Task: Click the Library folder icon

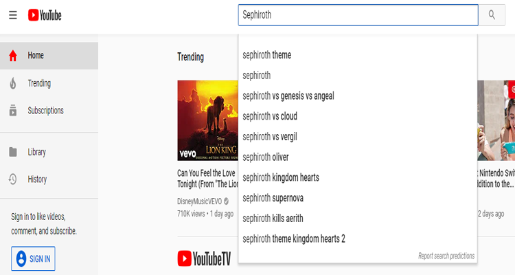Action: [13, 152]
